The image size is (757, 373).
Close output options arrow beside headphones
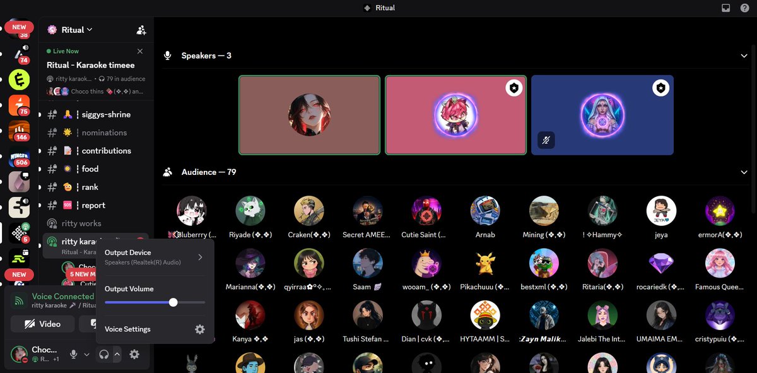point(117,355)
